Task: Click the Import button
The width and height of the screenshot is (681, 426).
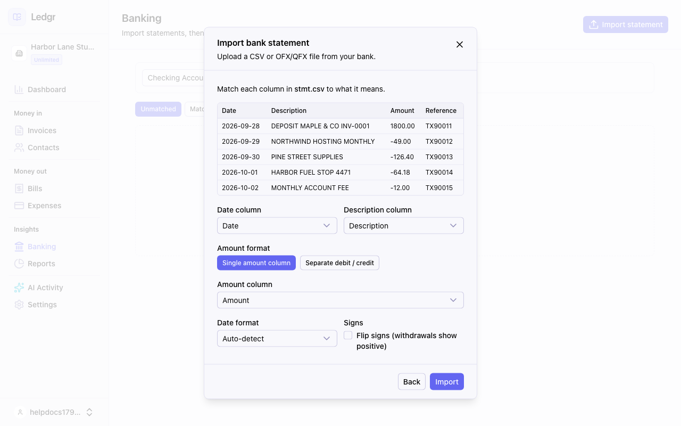Action: (x=447, y=382)
